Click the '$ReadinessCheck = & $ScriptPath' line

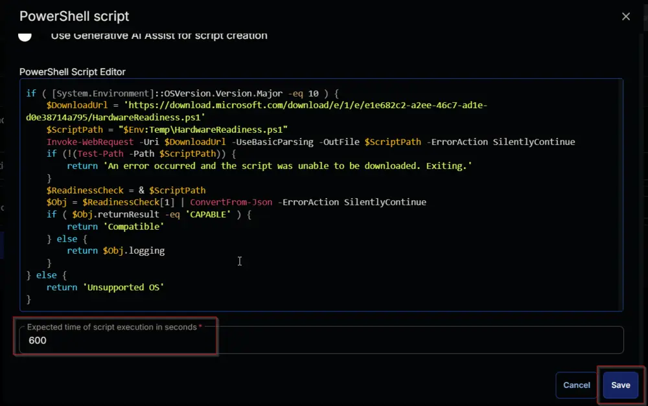click(126, 190)
